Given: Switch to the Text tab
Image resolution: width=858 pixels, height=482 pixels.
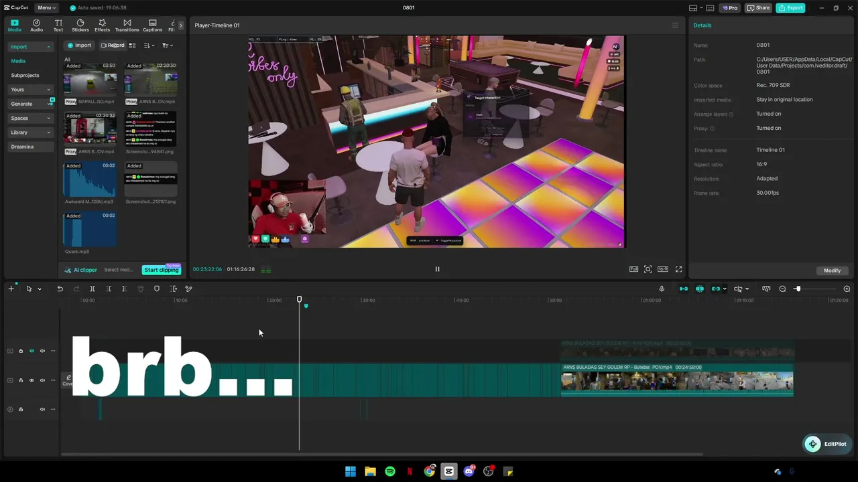Looking at the screenshot, I should [58, 25].
